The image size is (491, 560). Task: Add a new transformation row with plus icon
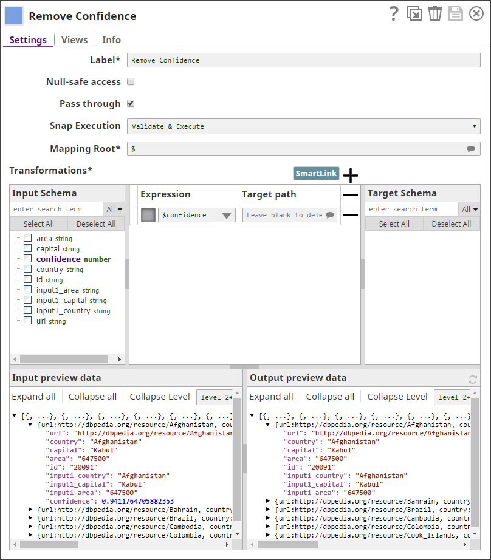[x=350, y=175]
